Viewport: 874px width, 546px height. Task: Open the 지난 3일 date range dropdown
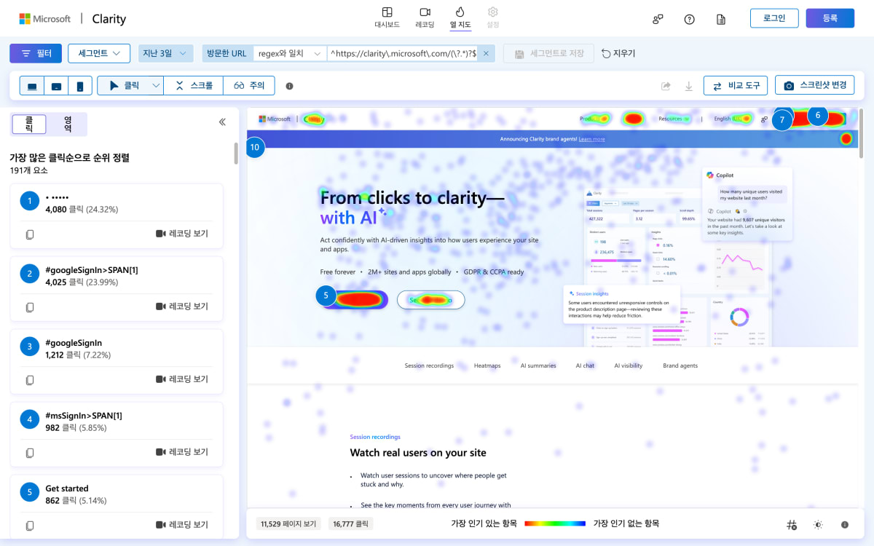(x=165, y=53)
